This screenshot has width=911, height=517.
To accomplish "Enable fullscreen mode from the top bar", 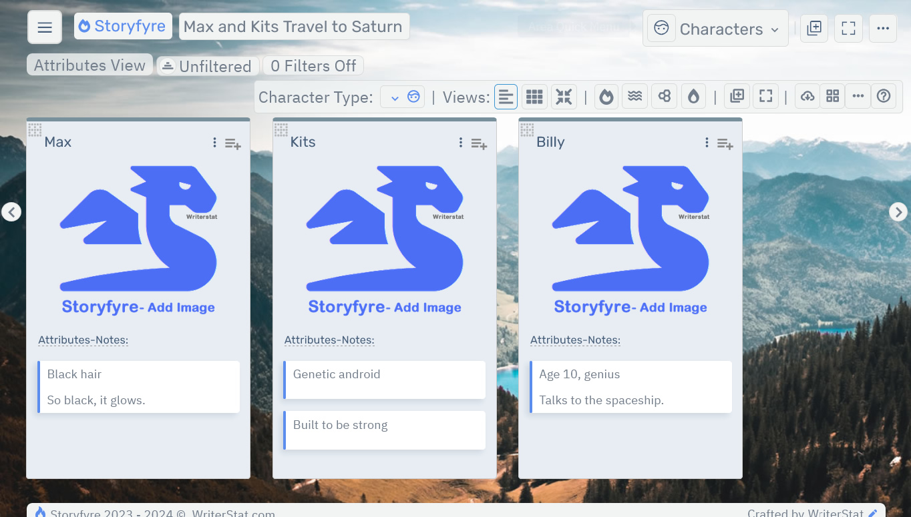I will coord(848,28).
